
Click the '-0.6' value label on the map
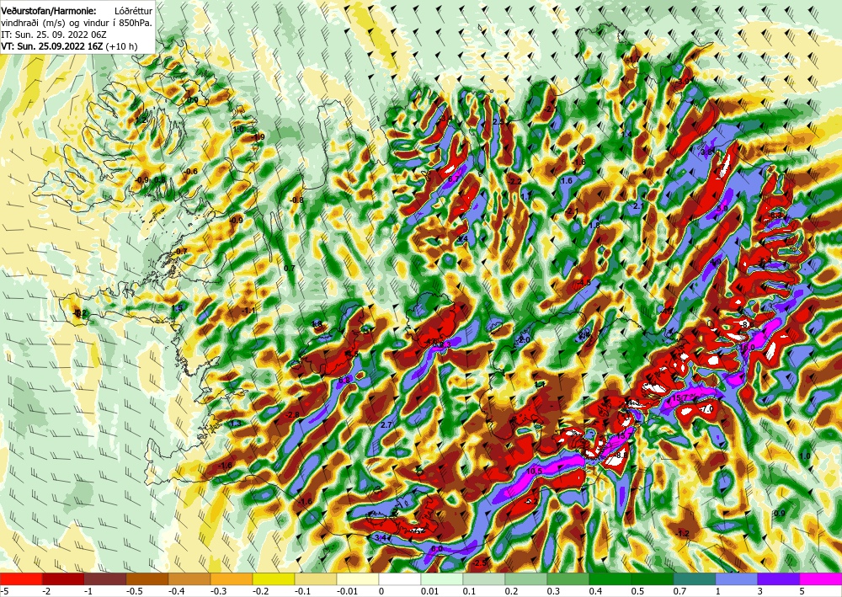click(190, 171)
